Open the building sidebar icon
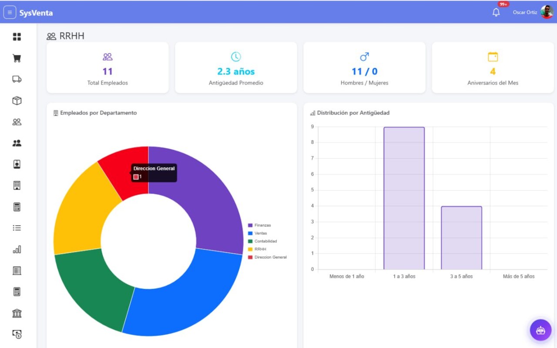 pos(17,185)
